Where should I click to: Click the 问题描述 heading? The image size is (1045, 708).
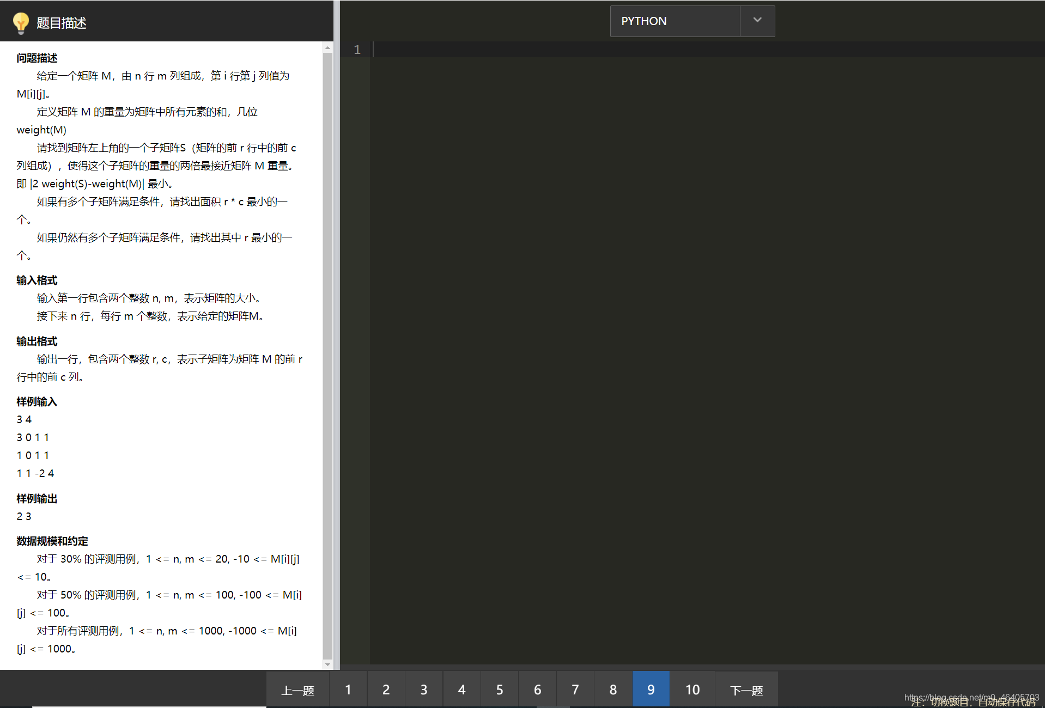point(37,58)
